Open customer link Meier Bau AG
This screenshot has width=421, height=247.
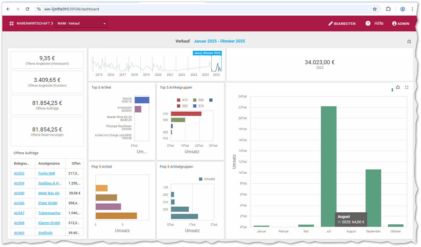[x=49, y=193]
